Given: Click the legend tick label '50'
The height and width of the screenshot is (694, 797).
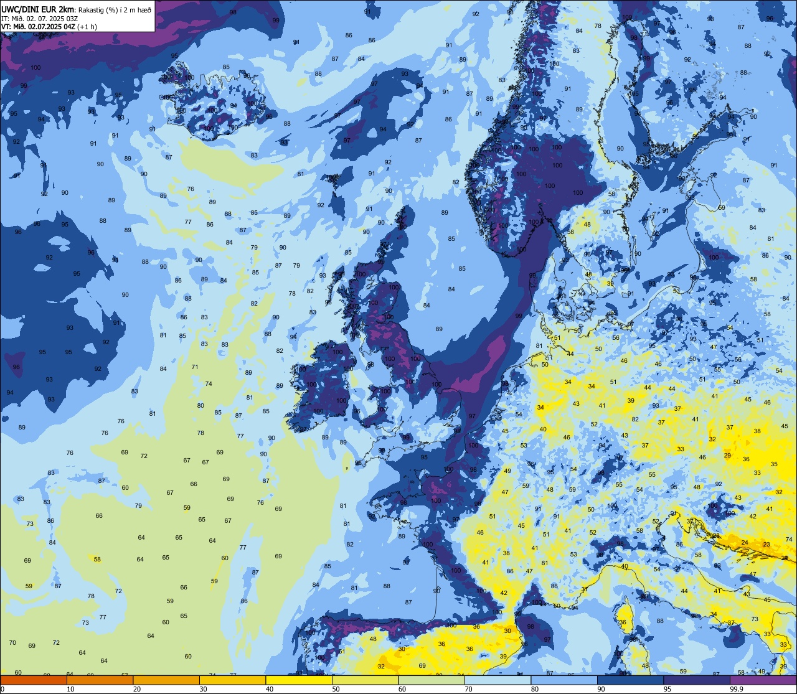Looking at the screenshot, I should tap(336, 689).
